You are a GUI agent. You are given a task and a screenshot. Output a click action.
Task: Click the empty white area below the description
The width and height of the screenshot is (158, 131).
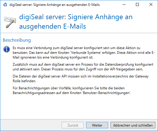[79, 107]
